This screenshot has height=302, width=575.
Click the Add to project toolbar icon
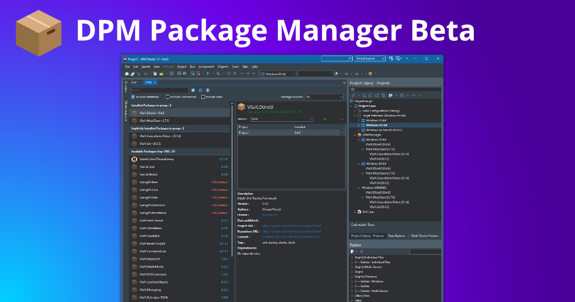193,73
